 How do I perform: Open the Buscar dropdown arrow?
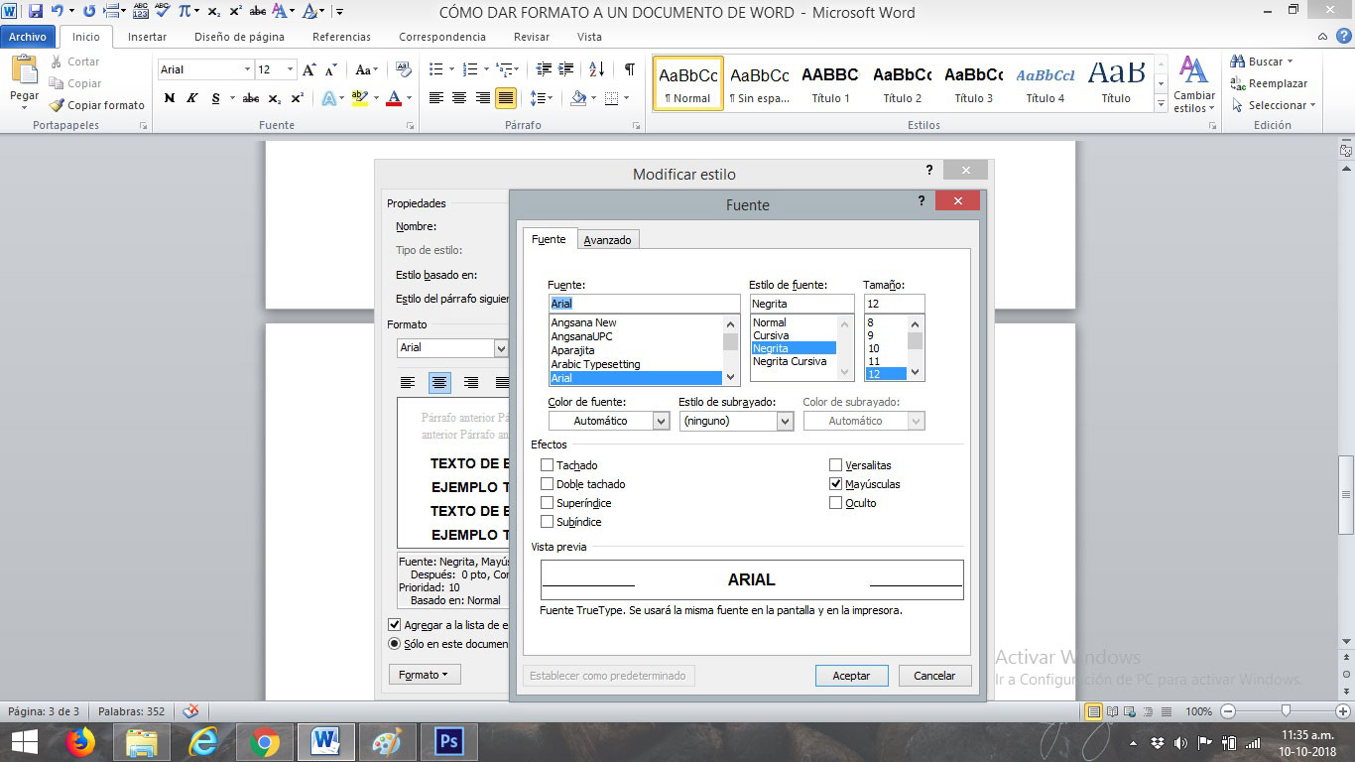(1290, 62)
